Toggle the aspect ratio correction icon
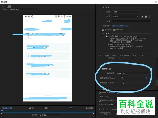Viewport: 158px width, 118px height. (71, 108)
